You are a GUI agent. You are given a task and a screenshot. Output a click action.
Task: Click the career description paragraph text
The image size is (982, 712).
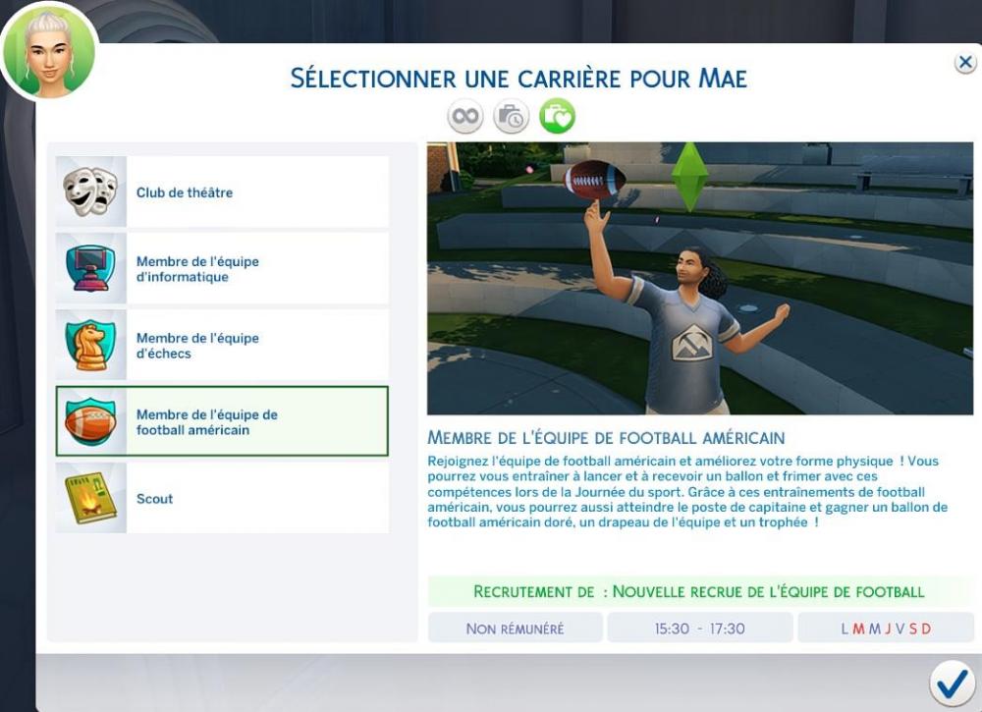pyautogui.click(x=687, y=492)
